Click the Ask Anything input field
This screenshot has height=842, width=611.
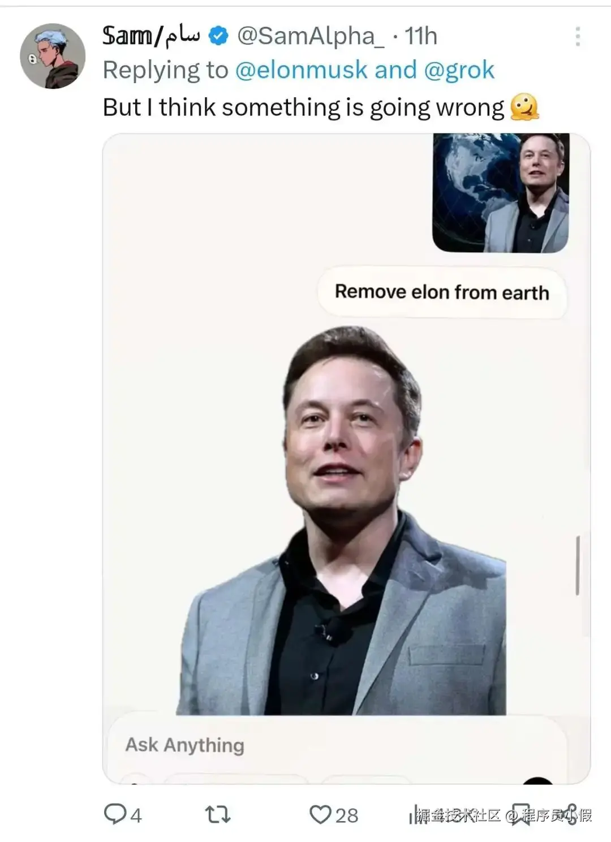[x=337, y=746]
